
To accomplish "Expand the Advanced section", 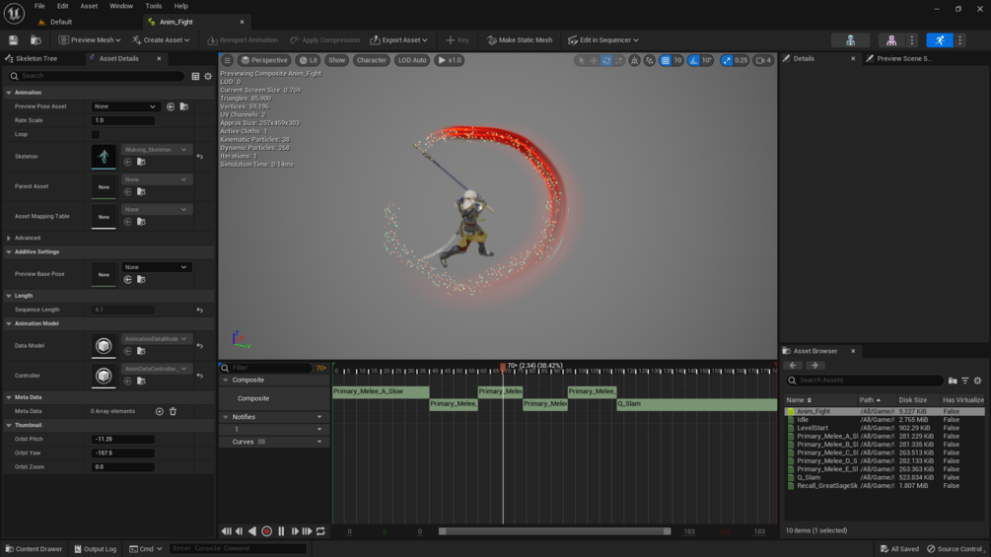I will (x=9, y=239).
